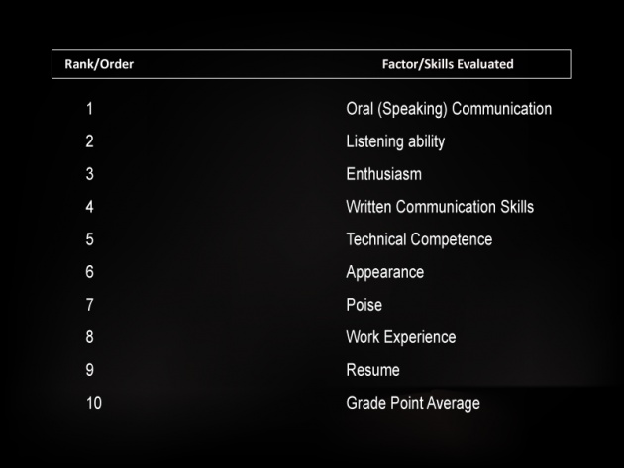Click Grade Point Average text

[x=413, y=403]
